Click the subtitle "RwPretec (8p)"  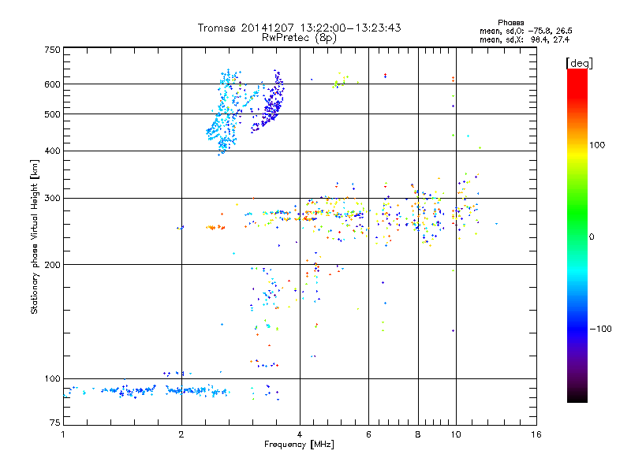[299, 38]
